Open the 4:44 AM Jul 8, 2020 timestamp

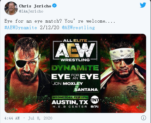(x=28, y=118)
